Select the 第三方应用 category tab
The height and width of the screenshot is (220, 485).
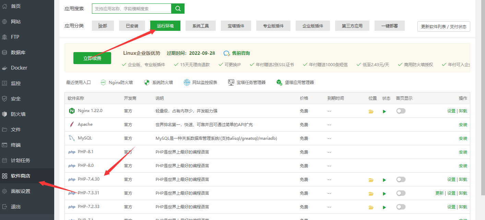pos(352,26)
